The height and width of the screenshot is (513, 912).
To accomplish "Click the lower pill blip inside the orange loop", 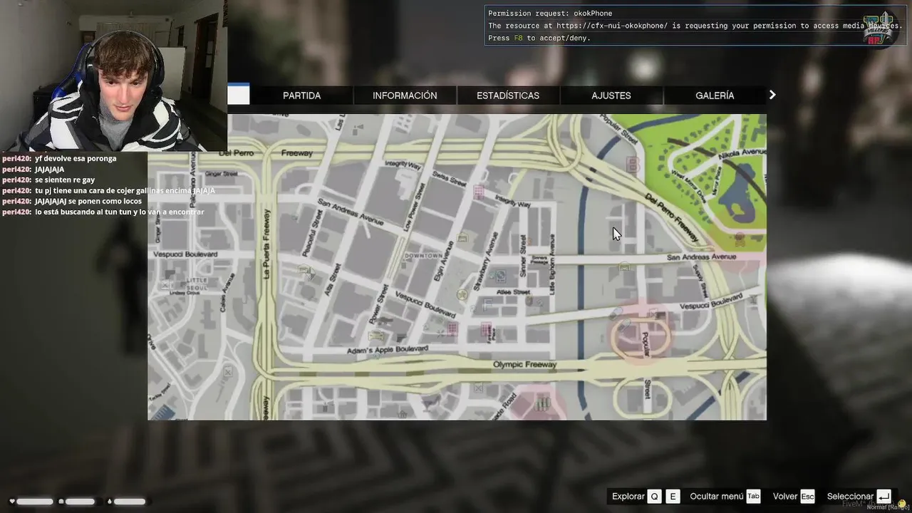I will 625,326.
